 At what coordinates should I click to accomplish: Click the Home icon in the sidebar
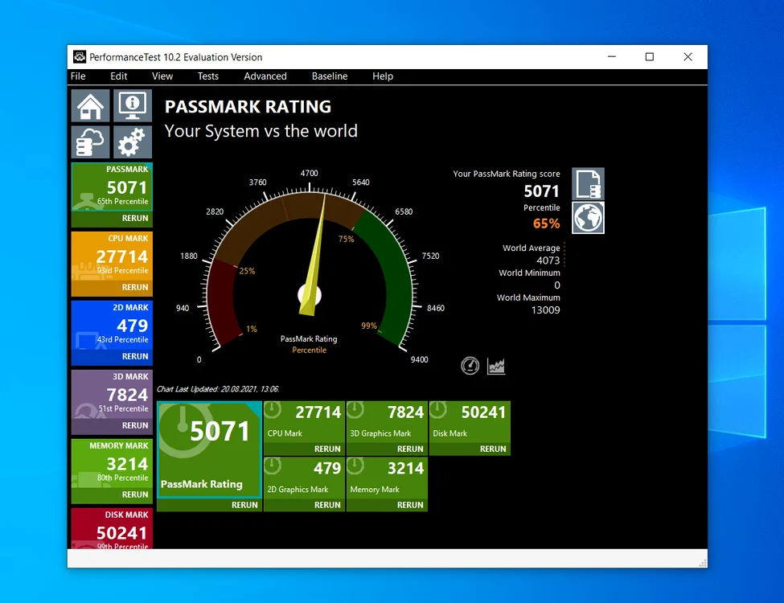91,105
